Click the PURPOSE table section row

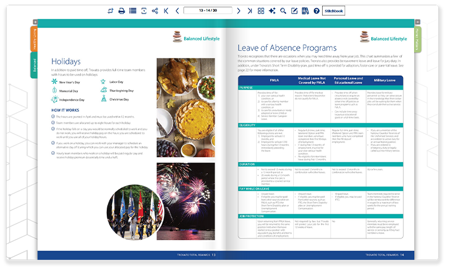click(320, 88)
